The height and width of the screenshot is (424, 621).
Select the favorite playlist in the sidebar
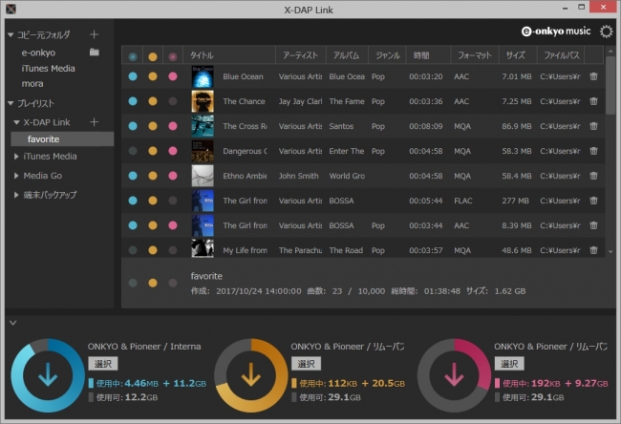tap(45, 139)
